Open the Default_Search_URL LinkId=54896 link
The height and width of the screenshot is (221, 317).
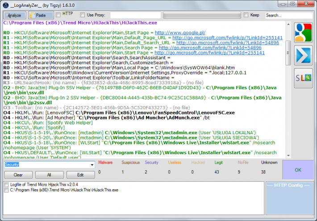[228, 43]
